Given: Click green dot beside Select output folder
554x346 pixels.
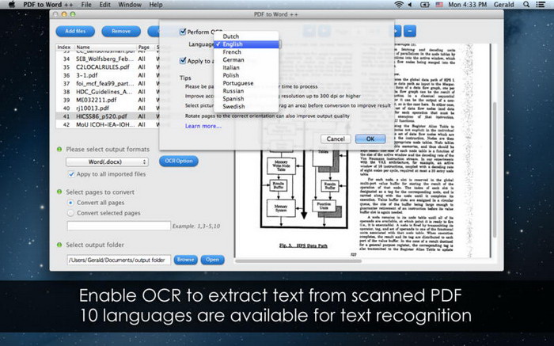Looking at the screenshot, I should point(59,245).
